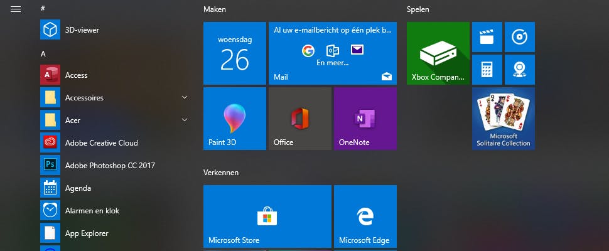Click the Acer folder icon
The width and height of the screenshot is (609, 251).
click(50, 120)
